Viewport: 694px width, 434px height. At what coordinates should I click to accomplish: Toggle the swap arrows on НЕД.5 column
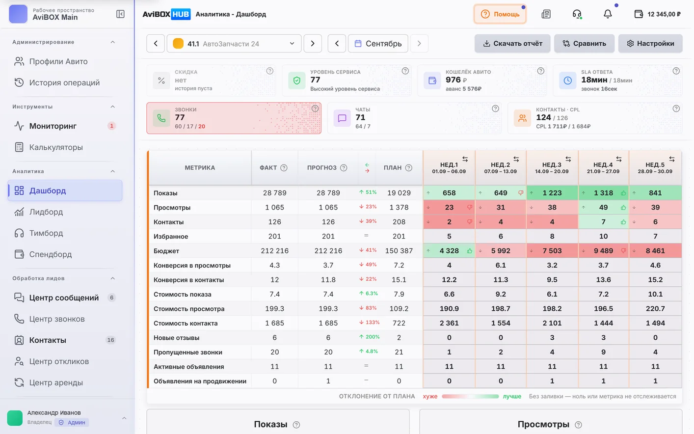671,159
